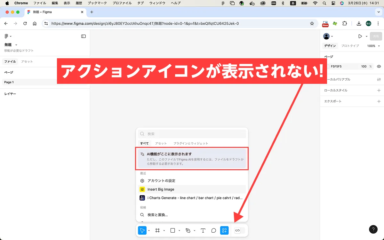Viewport: 384px width, 240px height.
Task: Click the Actions button in toolbar
Action: coord(224,230)
